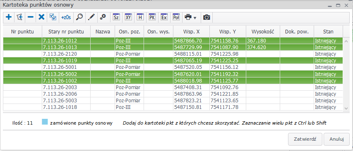Click the H height toolbar icon
Viewport: 353px width, 151px height.
[140, 17]
